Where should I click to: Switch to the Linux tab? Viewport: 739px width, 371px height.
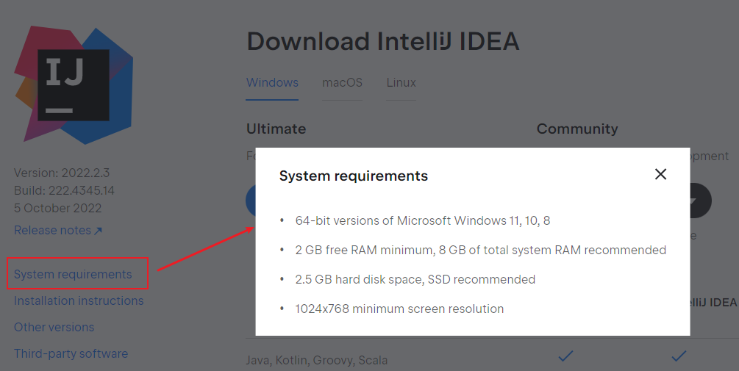point(401,82)
